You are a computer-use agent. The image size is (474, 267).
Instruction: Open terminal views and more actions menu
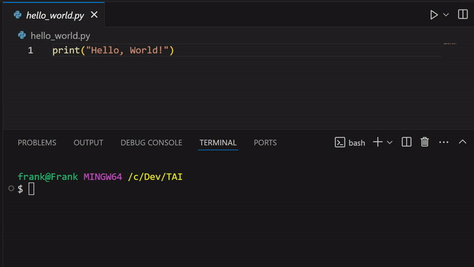click(443, 142)
